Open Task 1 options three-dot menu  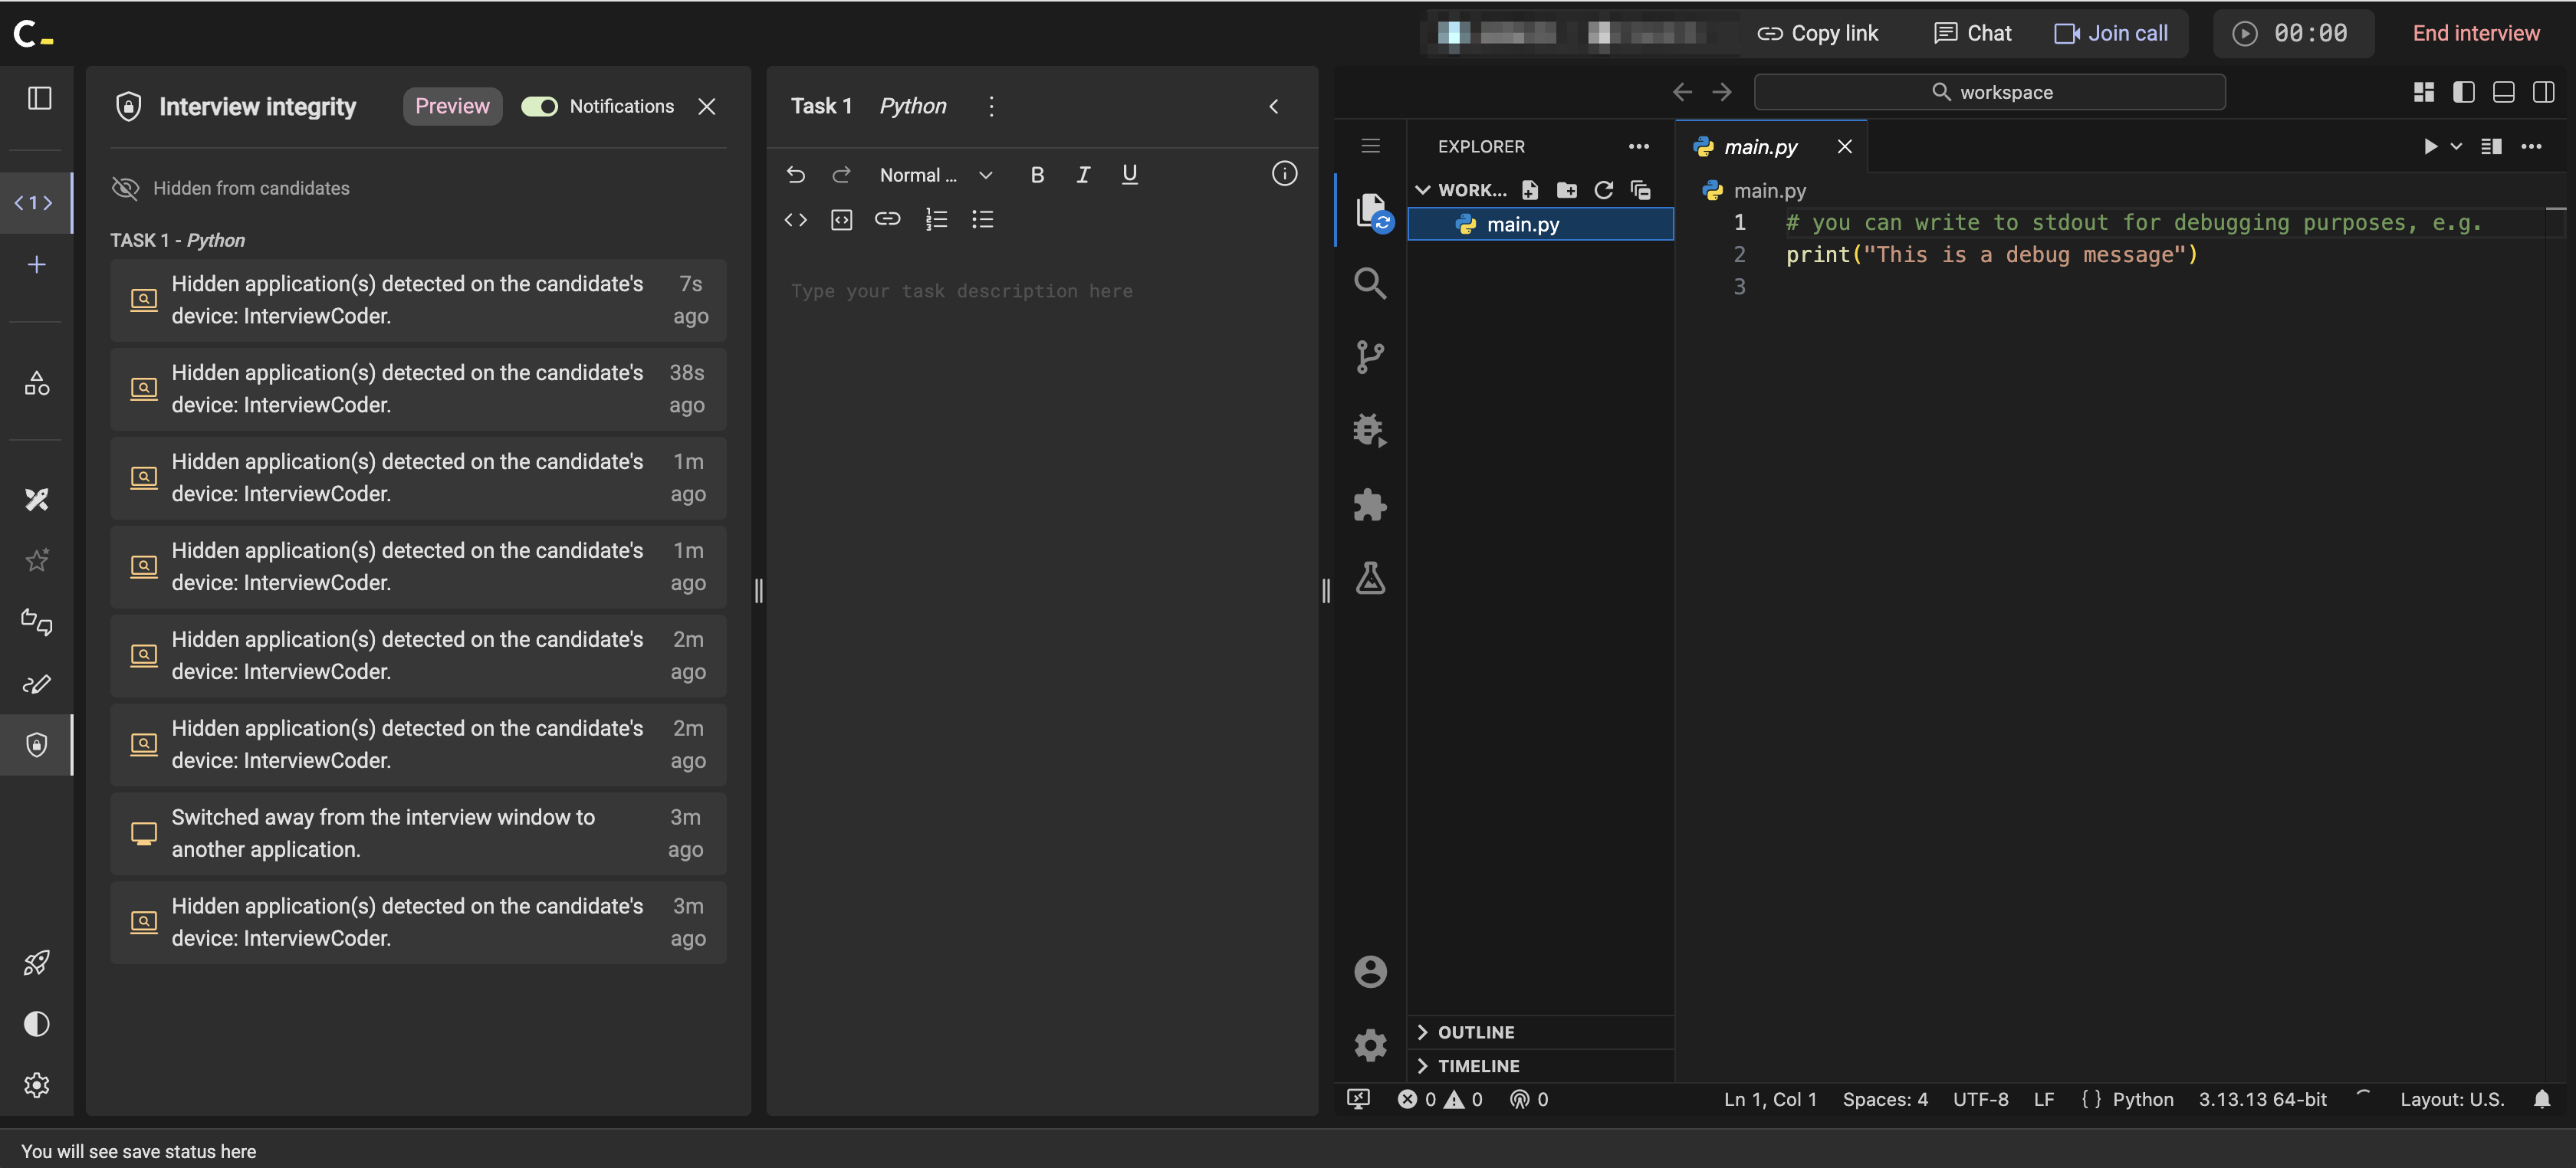[991, 106]
